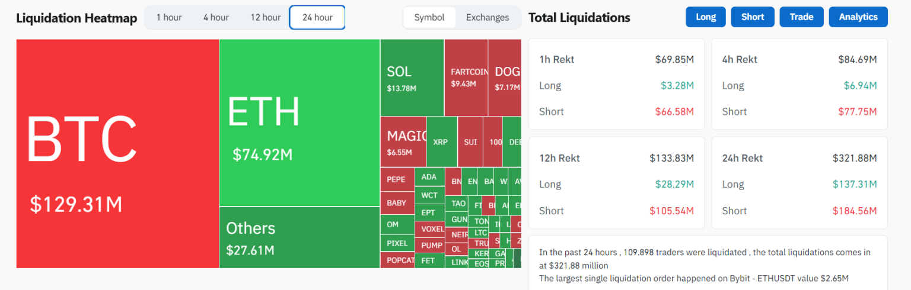Screen dimensions: 911x290
Task: Select the 4 hour timeframe tab
Action: click(x=216, y=18)
